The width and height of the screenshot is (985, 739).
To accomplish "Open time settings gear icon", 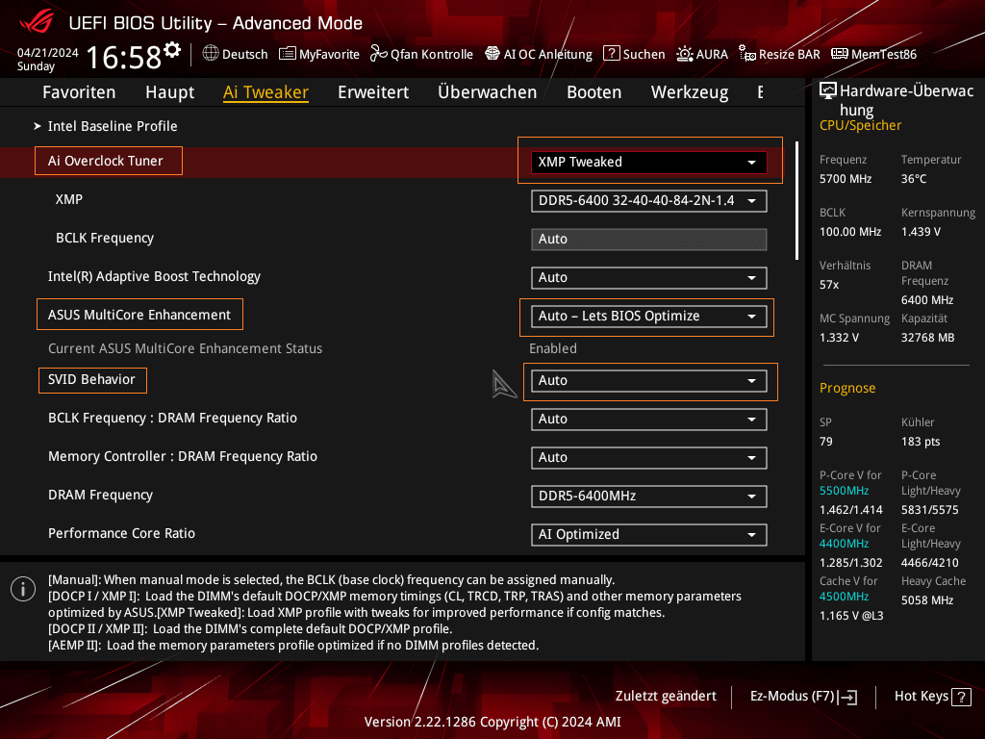I will coord(172,50).
